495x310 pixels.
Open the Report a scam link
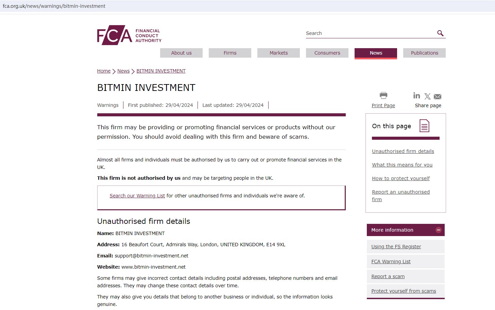(x=388, y=276)
